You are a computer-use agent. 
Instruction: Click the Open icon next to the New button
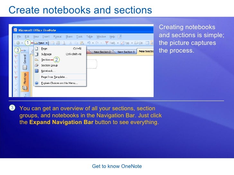pyautogui.click(x=52, y=43)
